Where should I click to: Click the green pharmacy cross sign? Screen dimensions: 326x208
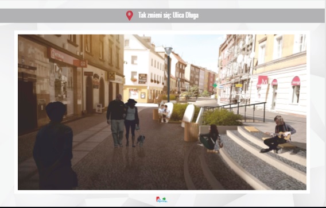215,85
